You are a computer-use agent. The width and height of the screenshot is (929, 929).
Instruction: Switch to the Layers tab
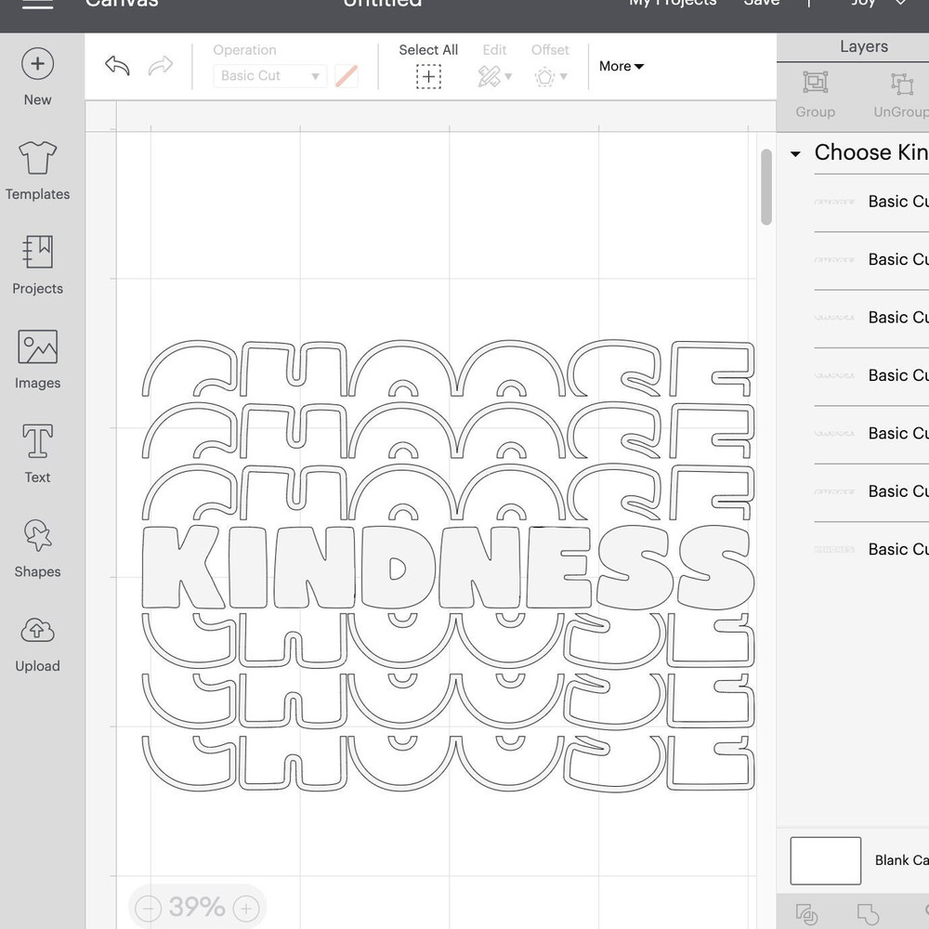click(863, 46)
